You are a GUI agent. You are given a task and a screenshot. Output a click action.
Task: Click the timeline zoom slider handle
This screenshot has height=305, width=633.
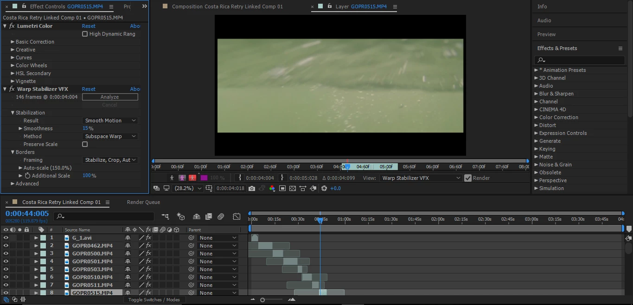tap(262, 300)
